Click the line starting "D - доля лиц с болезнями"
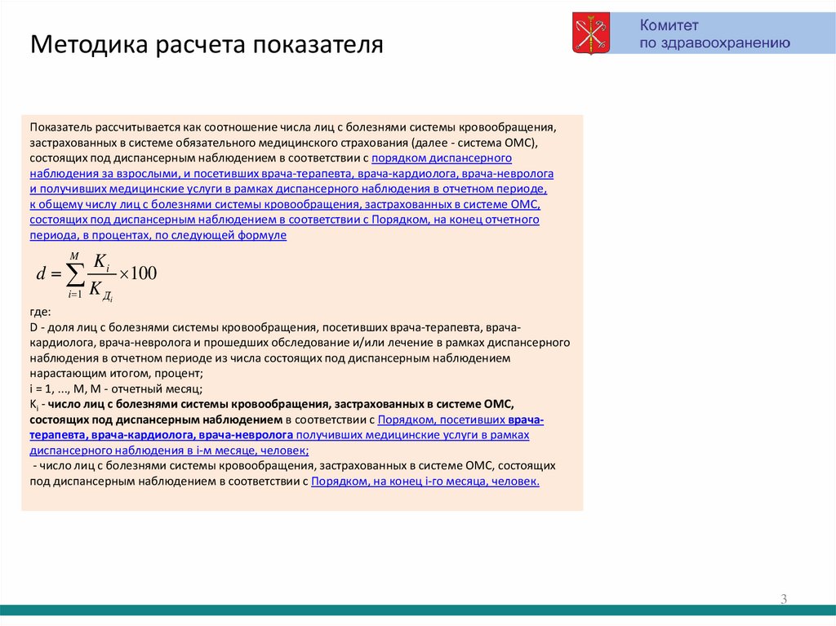Image resolution: width=836 pixels, height=626 pixels. pos(276,328)
